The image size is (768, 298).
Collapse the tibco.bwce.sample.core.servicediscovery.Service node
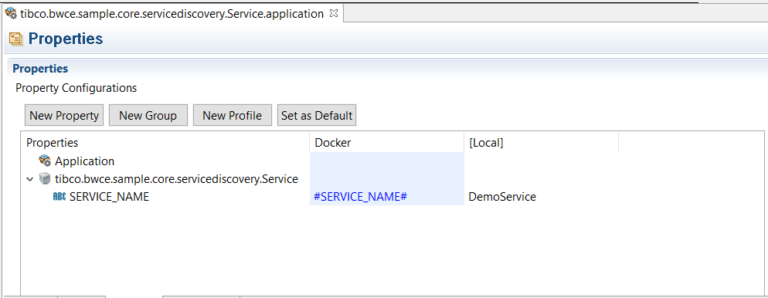coord(30,179)
